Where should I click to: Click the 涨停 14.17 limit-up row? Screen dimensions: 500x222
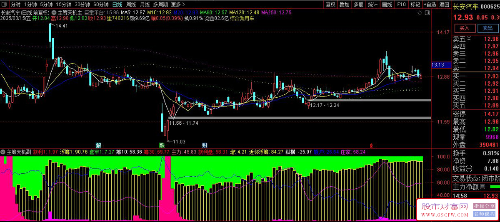point(476,114)
